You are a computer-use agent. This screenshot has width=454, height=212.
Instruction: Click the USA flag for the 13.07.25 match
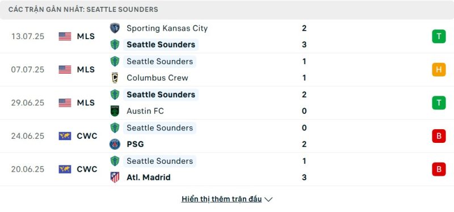coord(65,36)
